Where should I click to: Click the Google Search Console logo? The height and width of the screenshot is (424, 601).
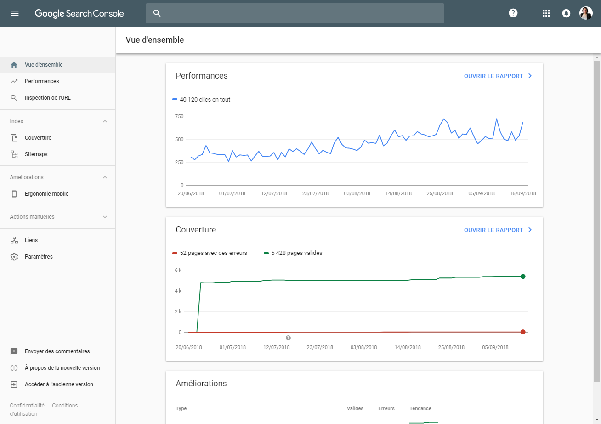79,13
